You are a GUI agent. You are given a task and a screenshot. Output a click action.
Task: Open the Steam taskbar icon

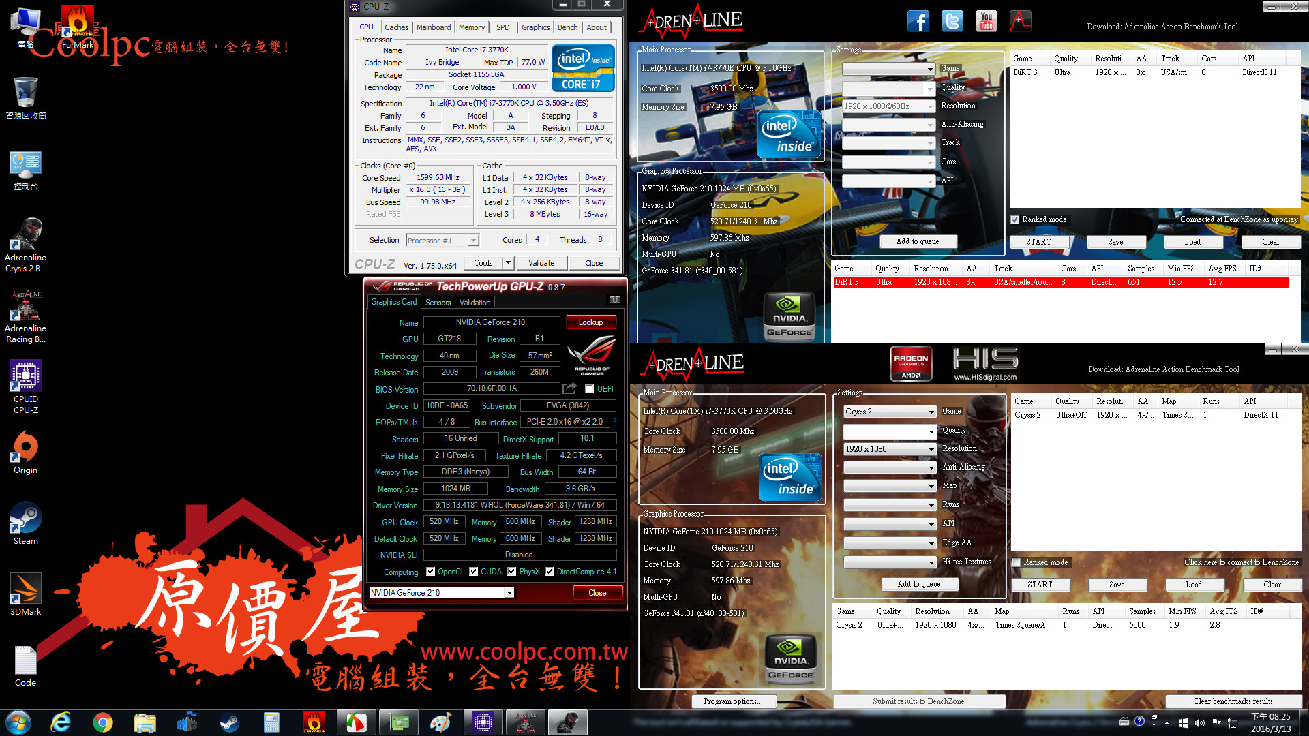[x=230, y=722]
